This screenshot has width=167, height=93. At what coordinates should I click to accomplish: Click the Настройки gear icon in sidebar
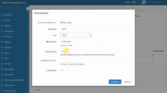[x=2, y=75]
